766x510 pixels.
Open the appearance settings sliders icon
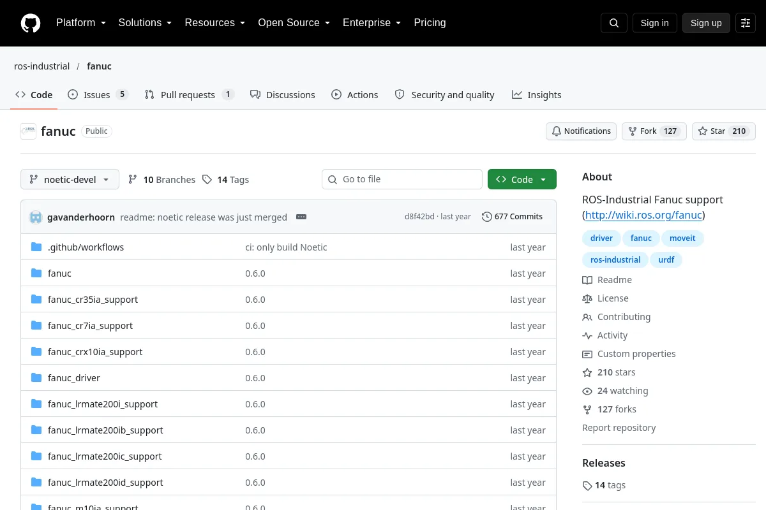746,23
